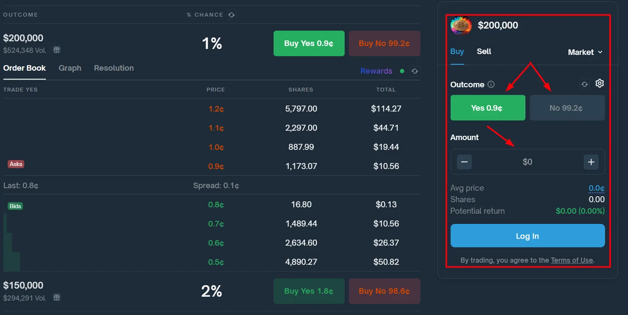
Task: Click the blue Log In button
Action: (528, 236)
